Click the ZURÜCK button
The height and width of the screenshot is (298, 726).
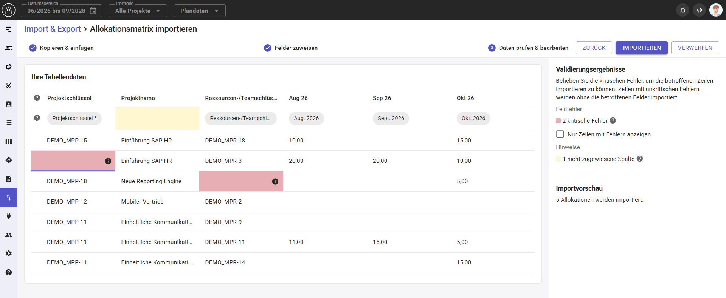[594, 48]
